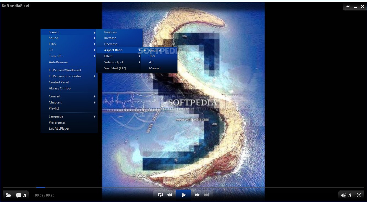
Task: Open Preferences from the menu
Action: click(x=69, y=122)
